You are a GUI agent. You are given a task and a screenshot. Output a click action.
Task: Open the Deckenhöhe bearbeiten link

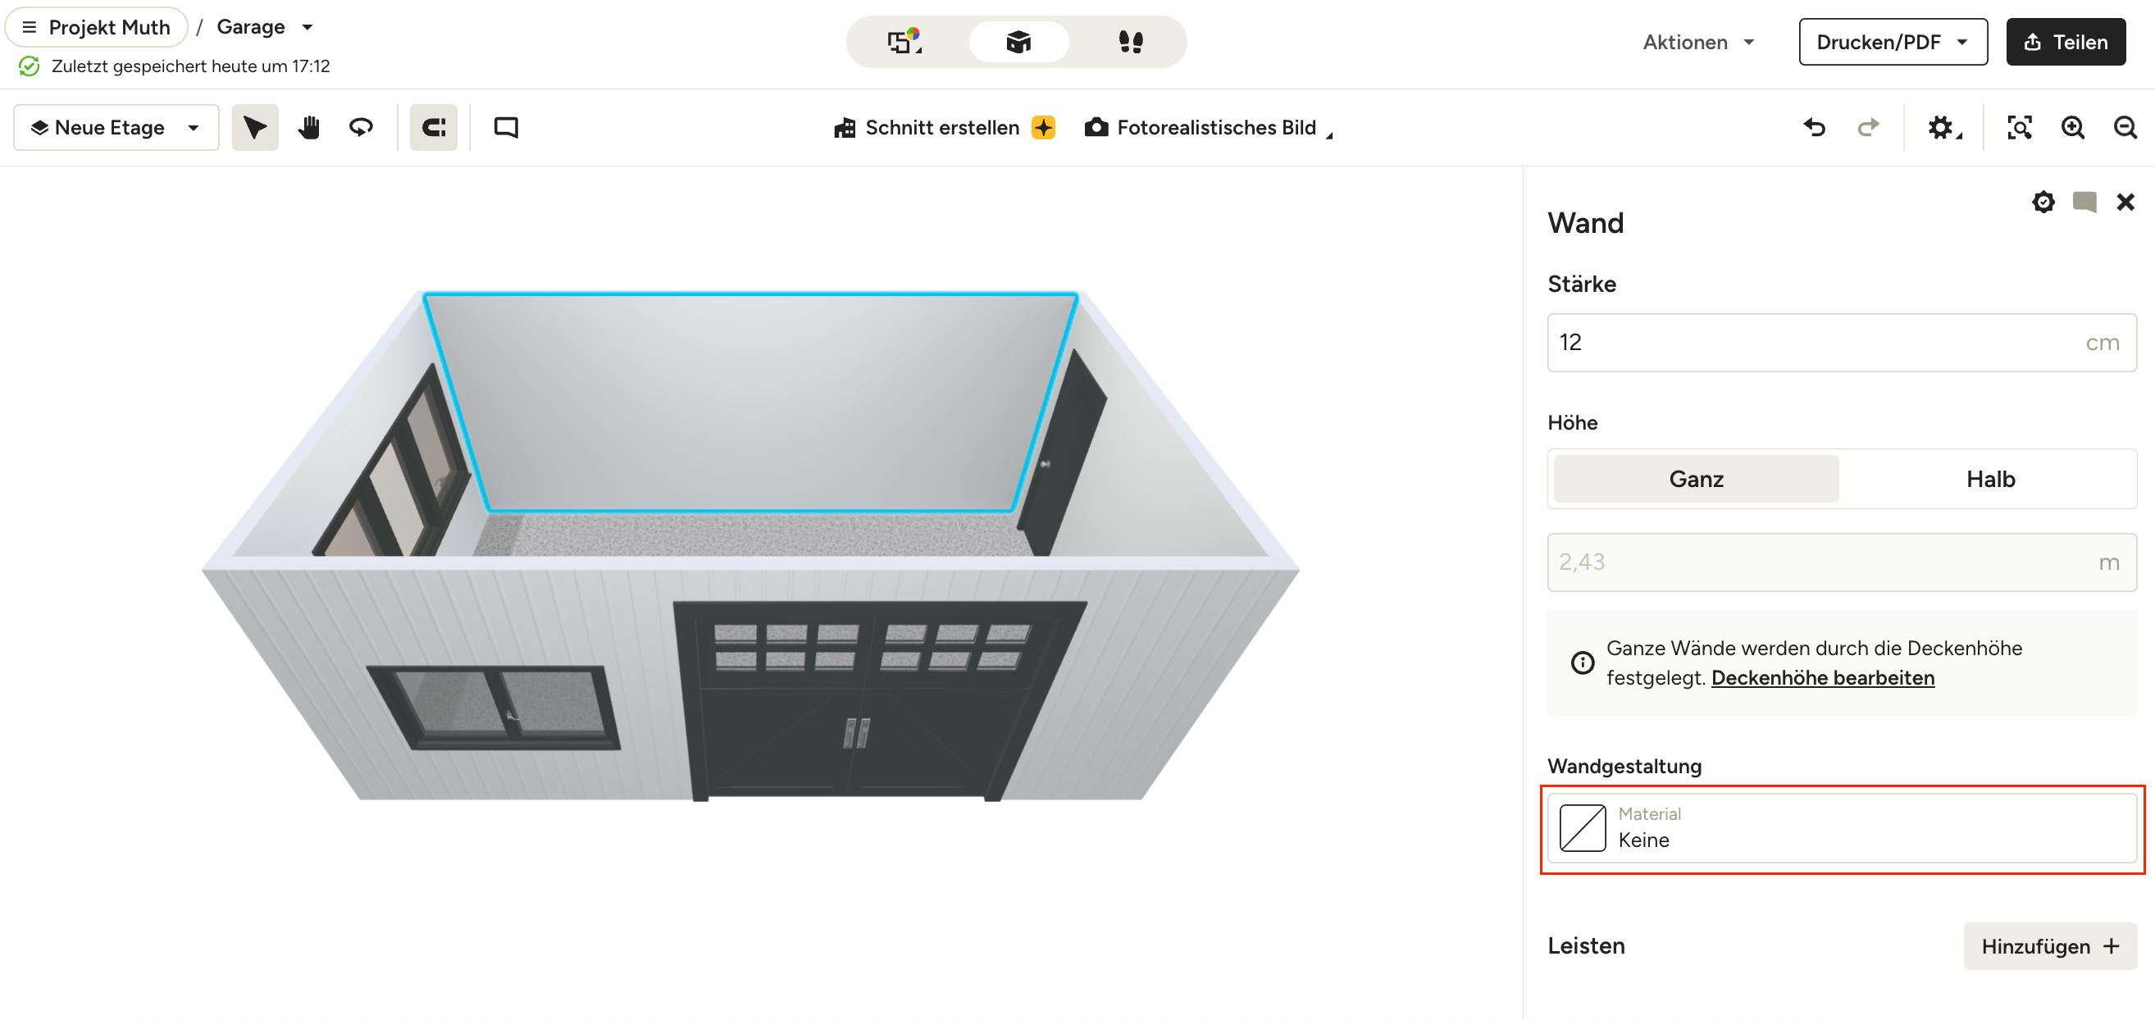[1823, 678]
